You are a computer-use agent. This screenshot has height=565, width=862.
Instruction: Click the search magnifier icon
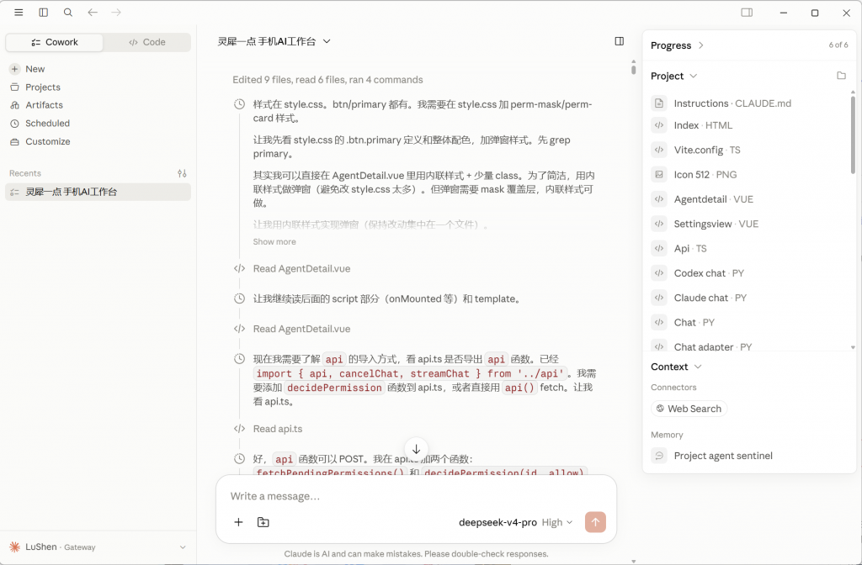click(x=68, y=13)
